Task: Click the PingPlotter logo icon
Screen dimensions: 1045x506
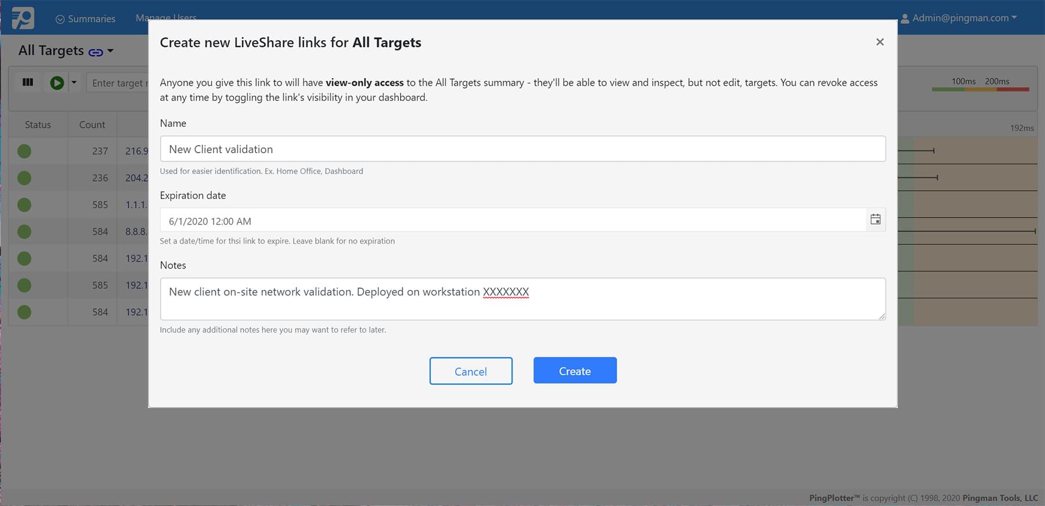Action: point(23,18)
